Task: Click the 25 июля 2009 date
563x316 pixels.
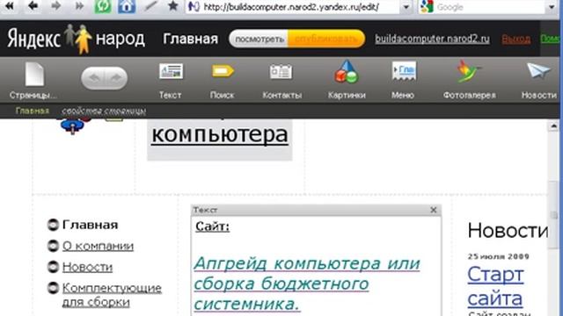Action: click(498, 256)
